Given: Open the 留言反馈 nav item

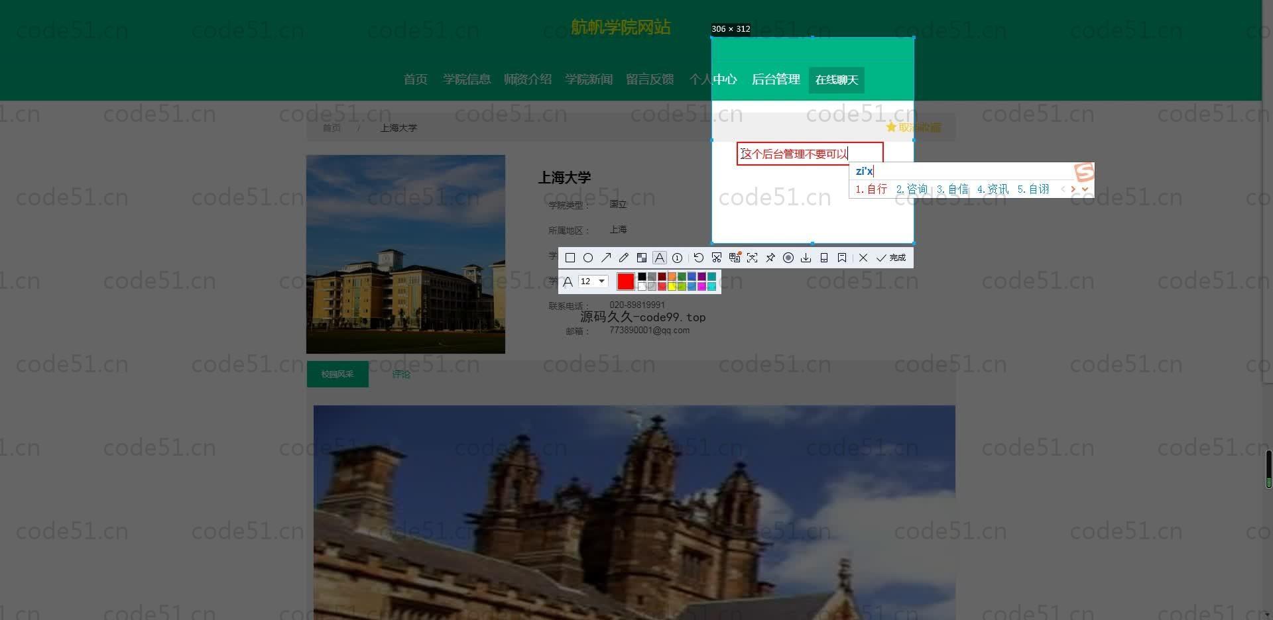Looking at the screenshot, I should (650, 79).
